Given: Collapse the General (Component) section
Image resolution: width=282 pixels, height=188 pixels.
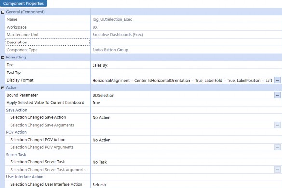Looking at the screenshot, I should tap(3, 12).
